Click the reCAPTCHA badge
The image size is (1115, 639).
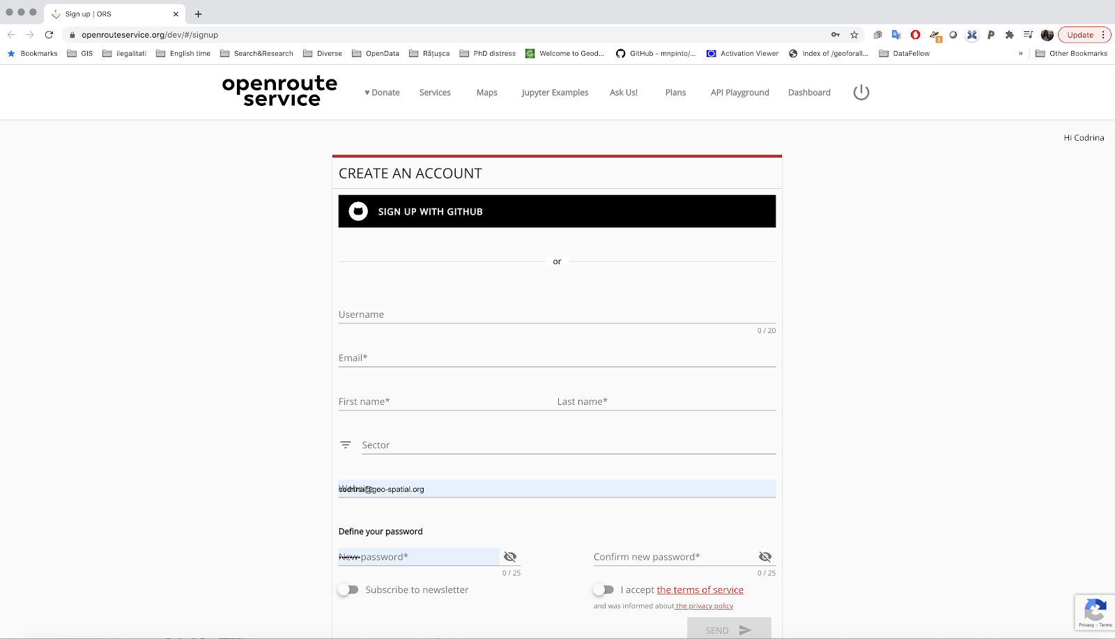1094,613
